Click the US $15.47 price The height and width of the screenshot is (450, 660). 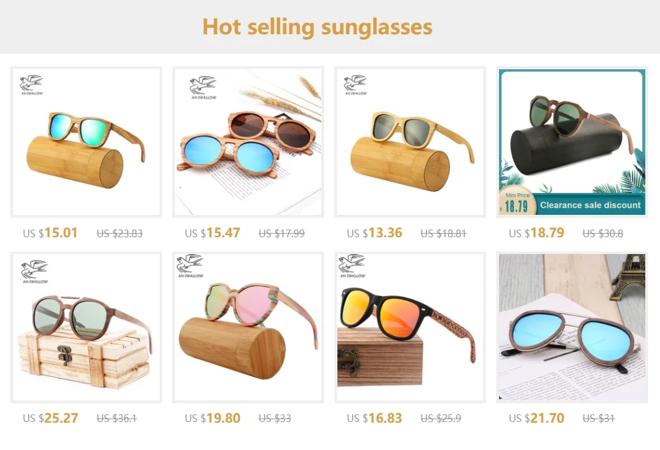(x=212, y=233)
